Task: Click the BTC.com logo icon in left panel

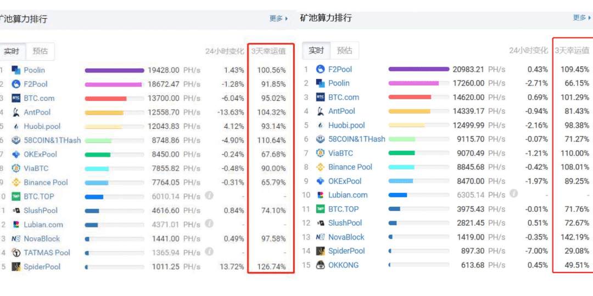Action: 16,98
